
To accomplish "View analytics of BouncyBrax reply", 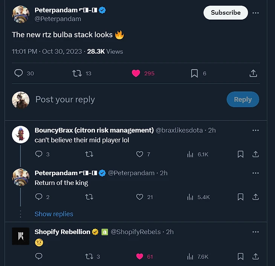I will pyautogui.click(x=190, y=154).
